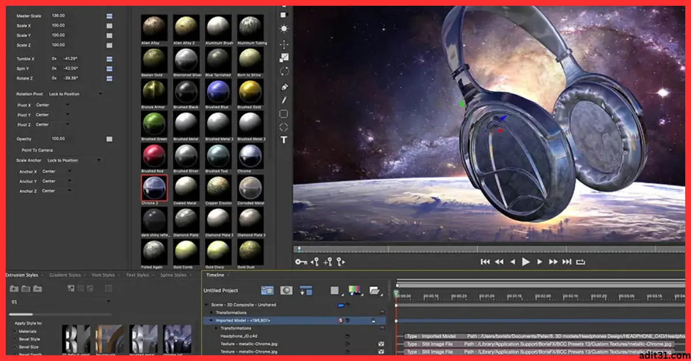Jump to start of the timeline

(485, 262)
